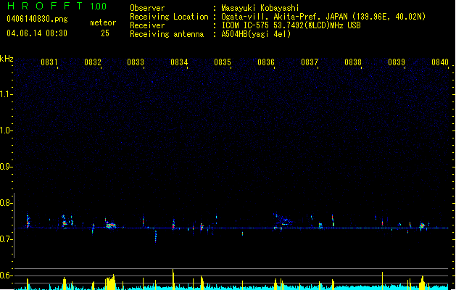Click the 0839 time axis marker
The height and width of the screenshot is (290, 456).
(x=397, y=62)
